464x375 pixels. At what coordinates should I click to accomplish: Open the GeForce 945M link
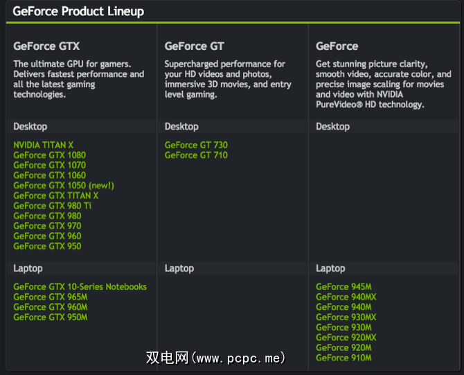343,287
